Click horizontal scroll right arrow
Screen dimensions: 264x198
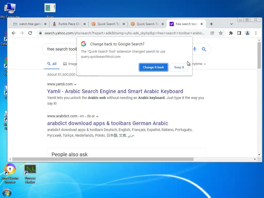[255, 159]
